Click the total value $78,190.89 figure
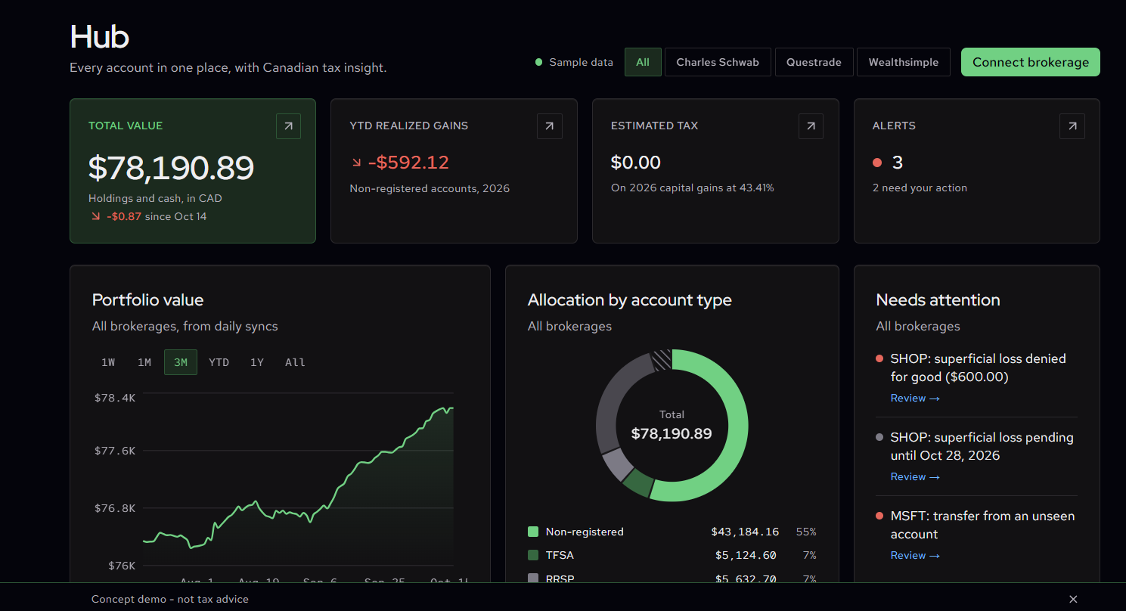1126x611 pixels. pos(171,168)
